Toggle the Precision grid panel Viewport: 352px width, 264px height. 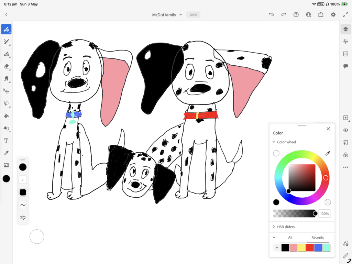pos(346,54)
